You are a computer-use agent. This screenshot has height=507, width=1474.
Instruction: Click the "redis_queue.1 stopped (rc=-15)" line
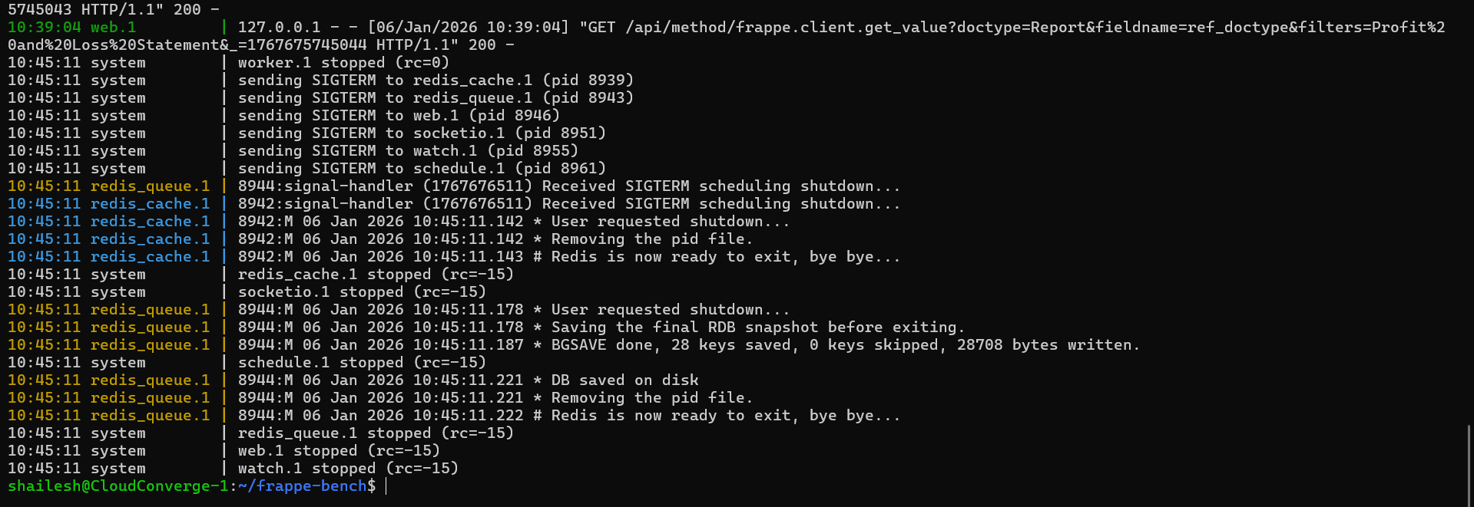pyautogui.click(x=376, y=433)
